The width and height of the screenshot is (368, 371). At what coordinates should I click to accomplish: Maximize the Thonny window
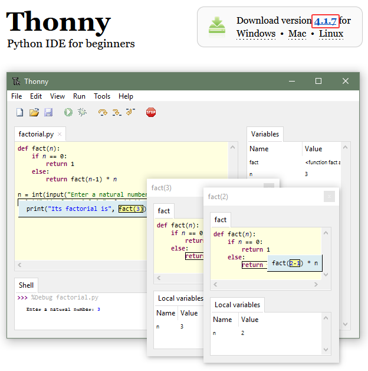coord(318,81)
